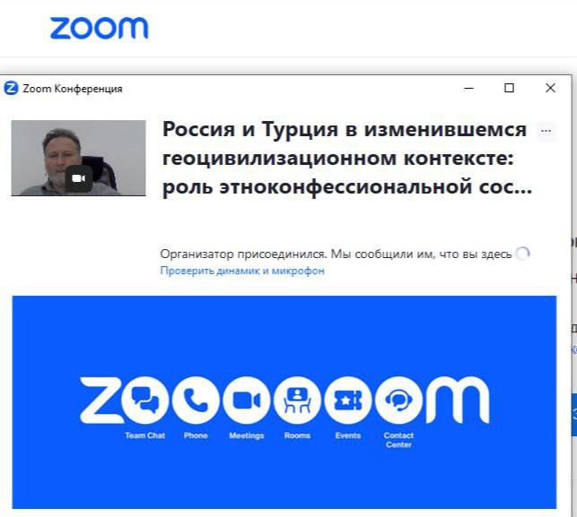Select the video preview thumbnail
The height and width of the screenshot is (517, 577).
pos(78,158)
